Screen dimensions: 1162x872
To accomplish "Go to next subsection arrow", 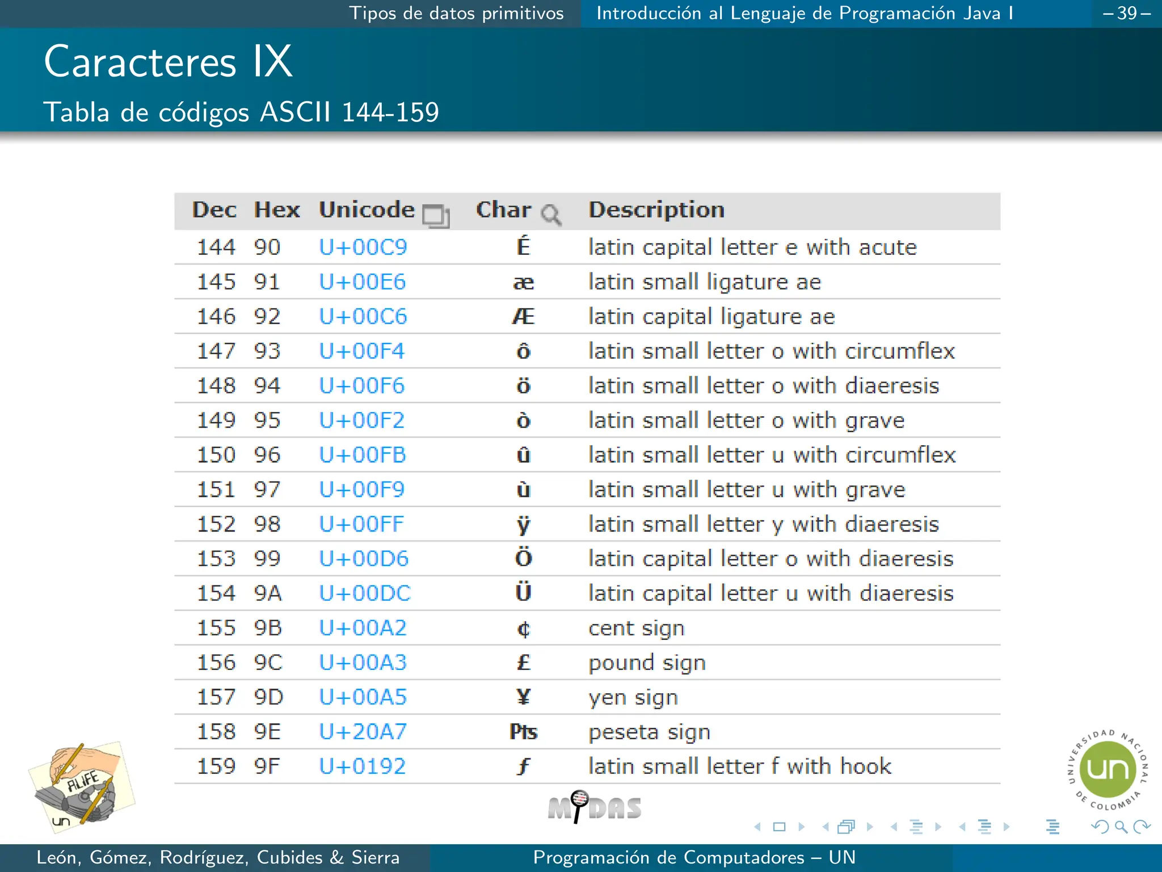I will pos(938,827).
